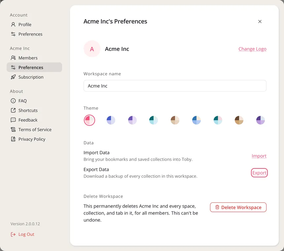Viewport: 284px width, 251px height.
Task: Close the preferences dialog
Action: pyautogui.click(x=260, y=21)
